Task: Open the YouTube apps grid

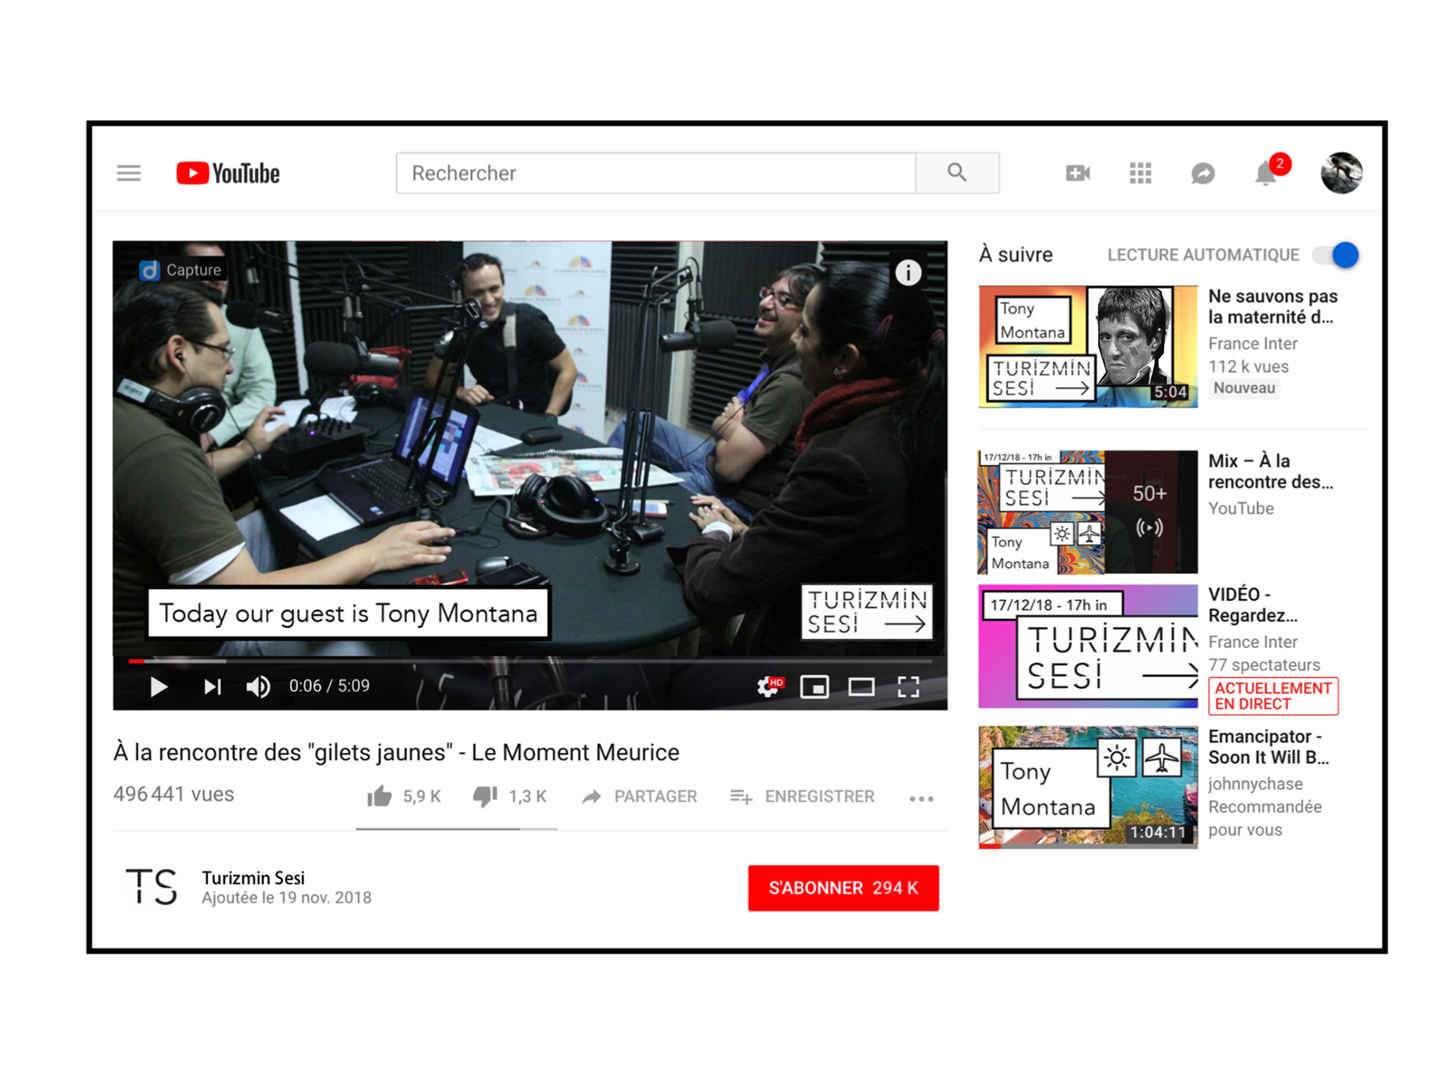Action: (x=1140, y=173)
